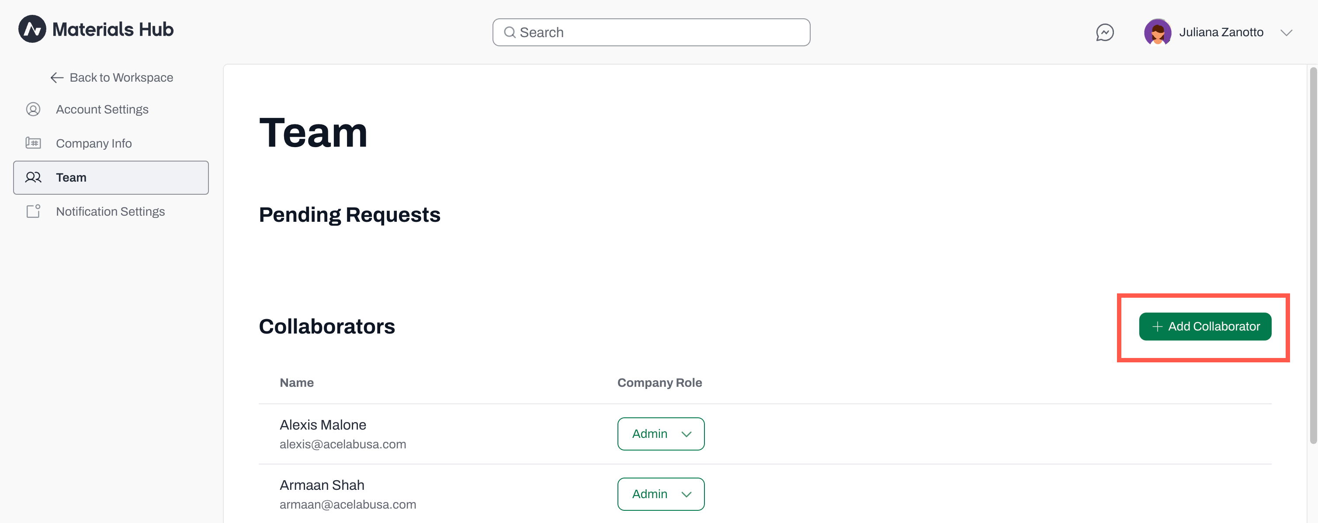The image size is (1318, 523).
Task: Open the chat messages icon
Action: [1105, 32]
